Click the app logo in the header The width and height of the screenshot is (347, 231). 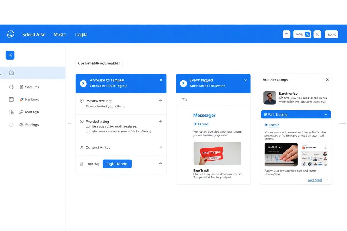point(10,34)
